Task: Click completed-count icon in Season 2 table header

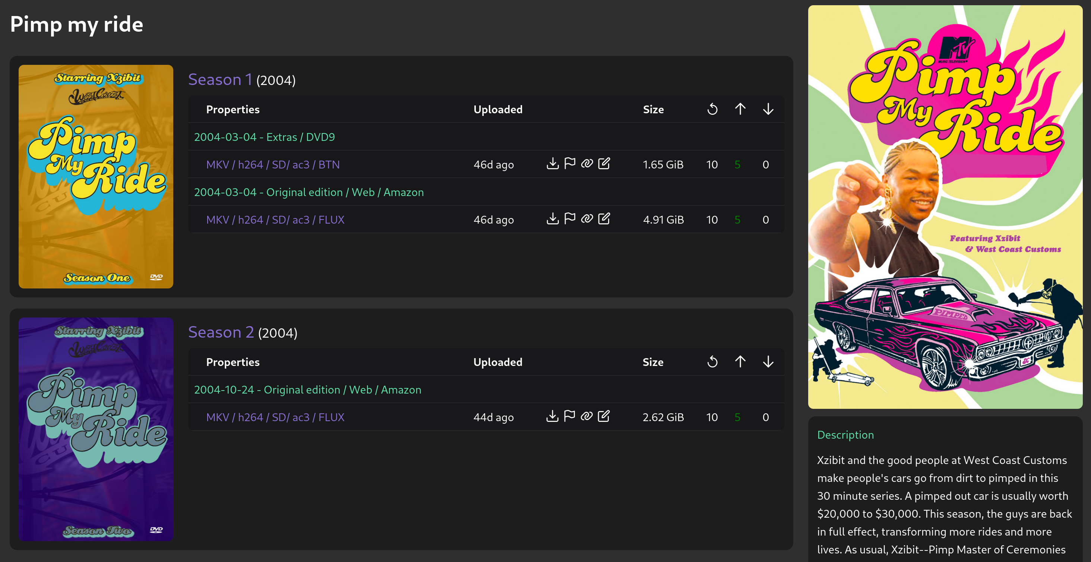Action: [x=712, y=361]
